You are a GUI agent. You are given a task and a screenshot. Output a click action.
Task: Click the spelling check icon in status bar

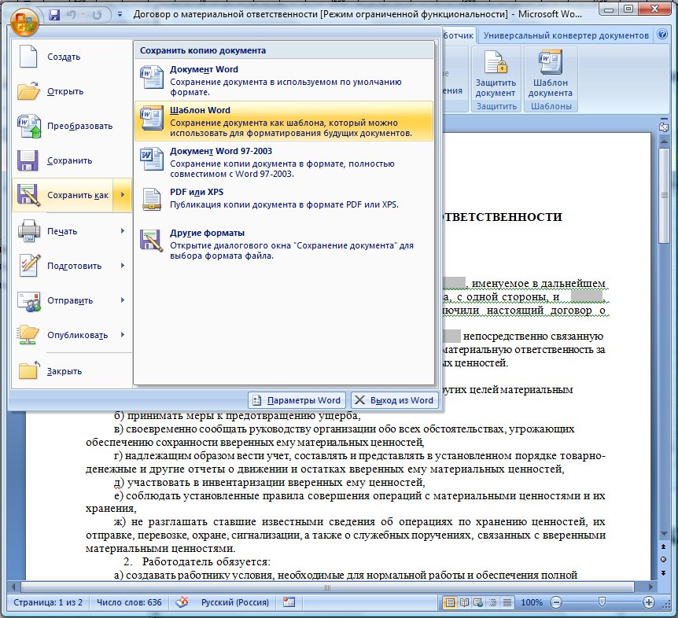point(182,602)
